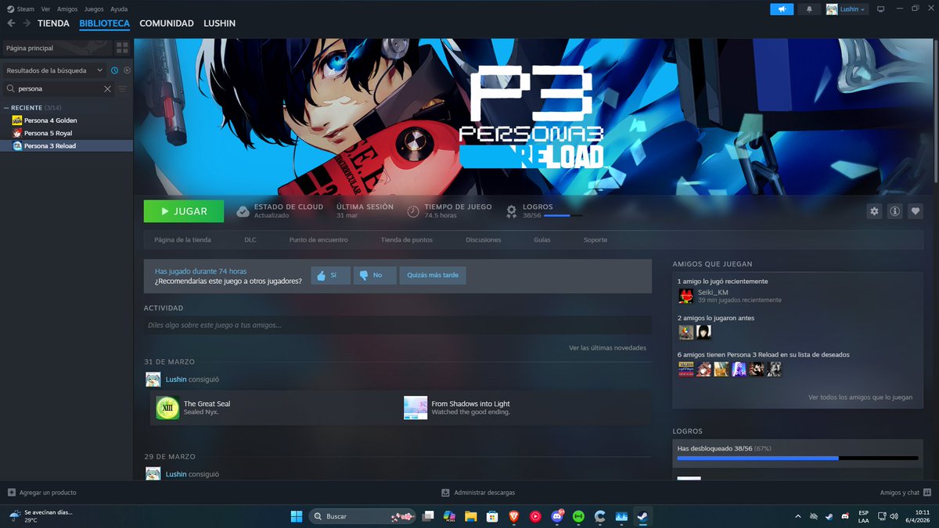Open the downloads manager icon
939x528 pixels.
click(x=445, y=493)
